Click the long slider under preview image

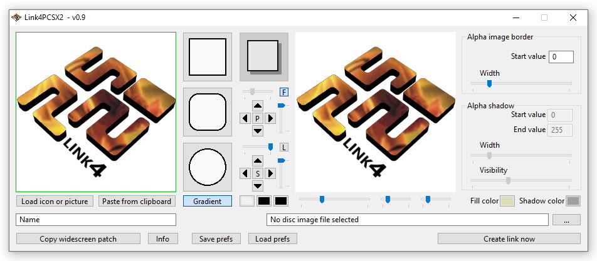click(x=334, y=200)
